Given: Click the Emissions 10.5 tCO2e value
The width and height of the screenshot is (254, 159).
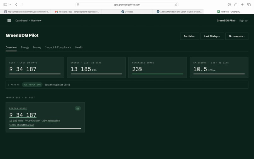Looking at the screenshot, I should (204, 69).
